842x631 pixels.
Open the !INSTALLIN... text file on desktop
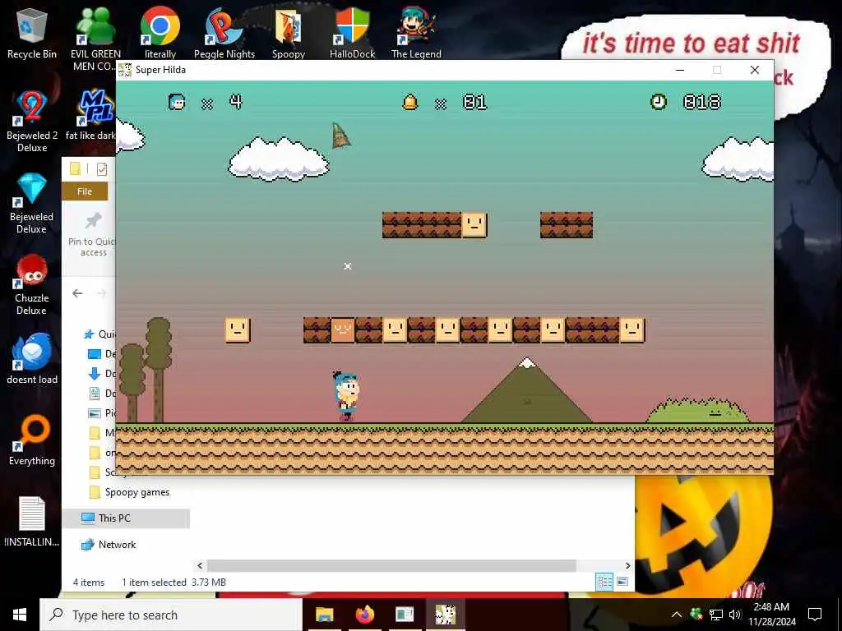coord(32,522)
